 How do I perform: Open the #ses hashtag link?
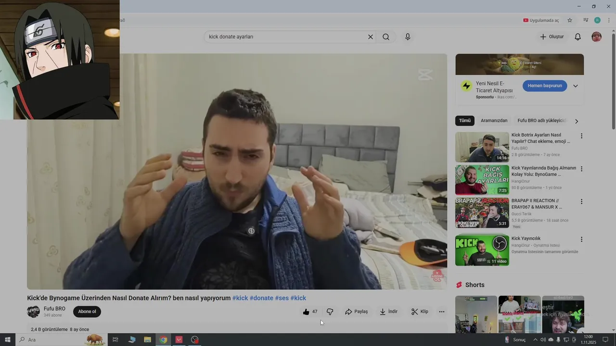point(282,298)
